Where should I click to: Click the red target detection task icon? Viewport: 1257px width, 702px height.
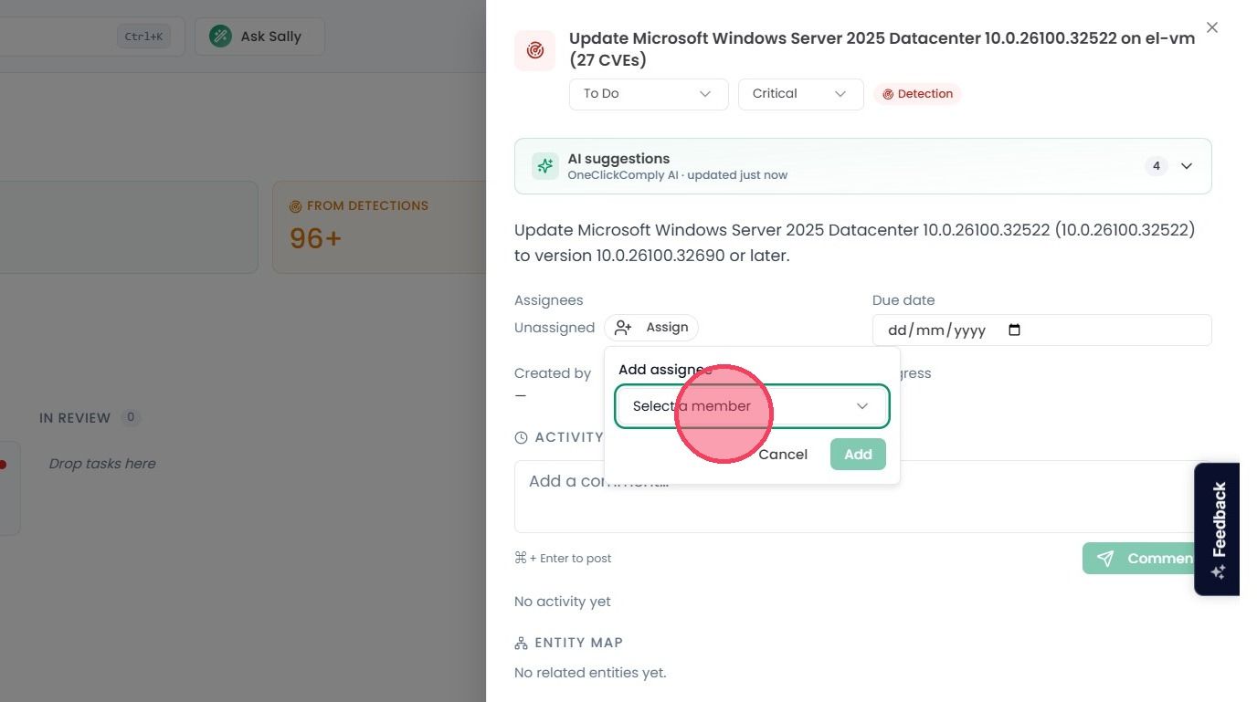(x=534, y=50)
